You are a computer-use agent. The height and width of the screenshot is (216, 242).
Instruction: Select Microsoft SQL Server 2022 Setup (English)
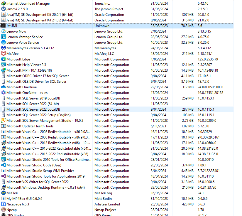click(x=38, y=115)
